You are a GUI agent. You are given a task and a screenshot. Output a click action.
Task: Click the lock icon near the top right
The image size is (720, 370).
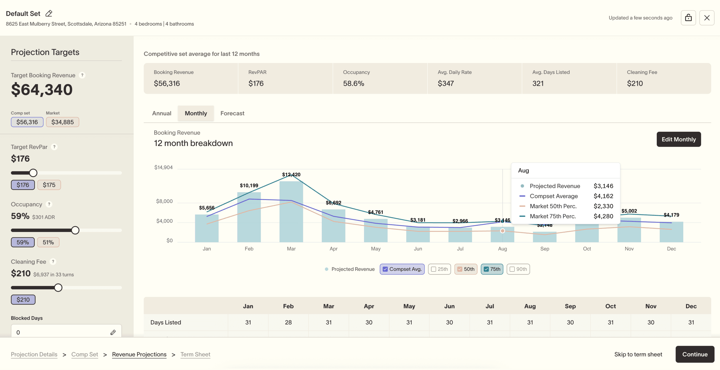[x=688, y=17]
